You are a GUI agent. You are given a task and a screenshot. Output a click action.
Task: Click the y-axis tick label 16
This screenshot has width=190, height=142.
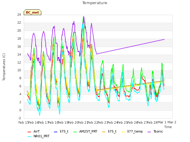click(x=19, y=46)
